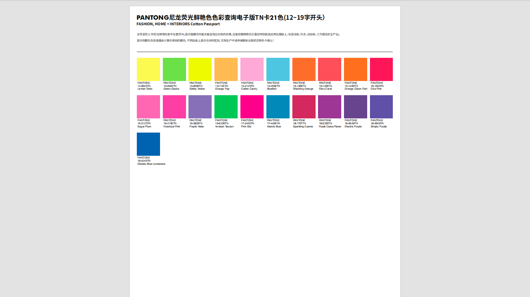Click the code text "15-1360TN"
The image size is (530, 297).
click(x=299, y=86)
